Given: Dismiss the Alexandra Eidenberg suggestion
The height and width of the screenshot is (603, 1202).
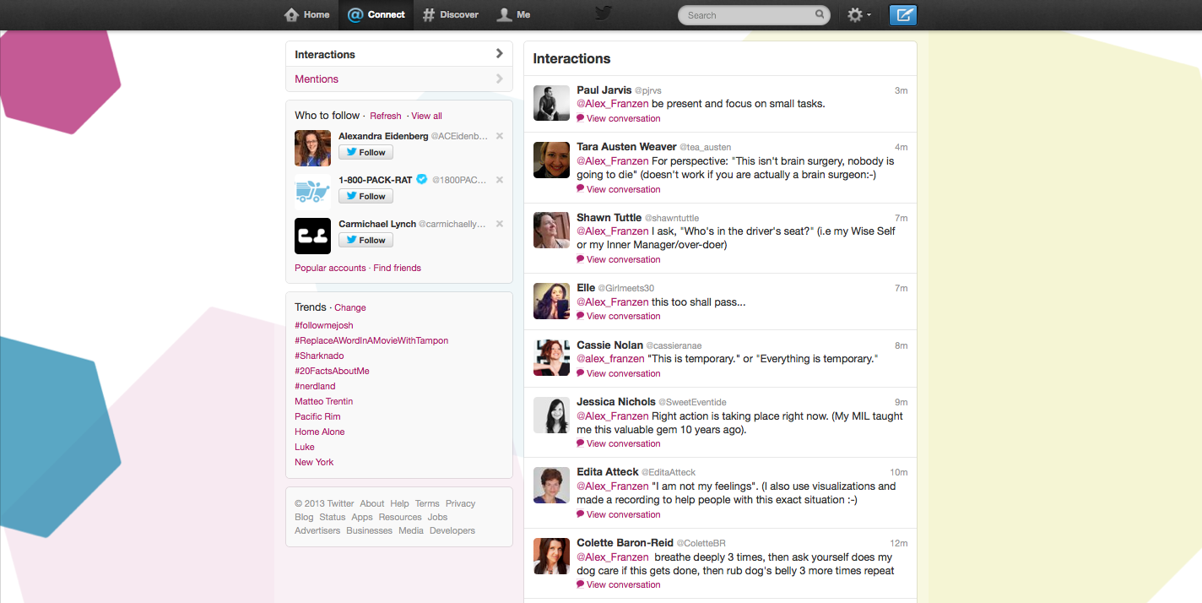Looking at the screenshot, I should (x=500, y=136).
